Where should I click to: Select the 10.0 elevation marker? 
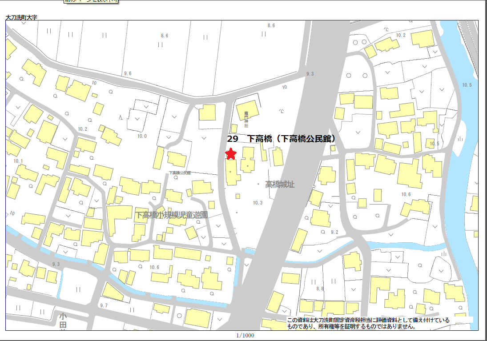[x=142, y=136]
